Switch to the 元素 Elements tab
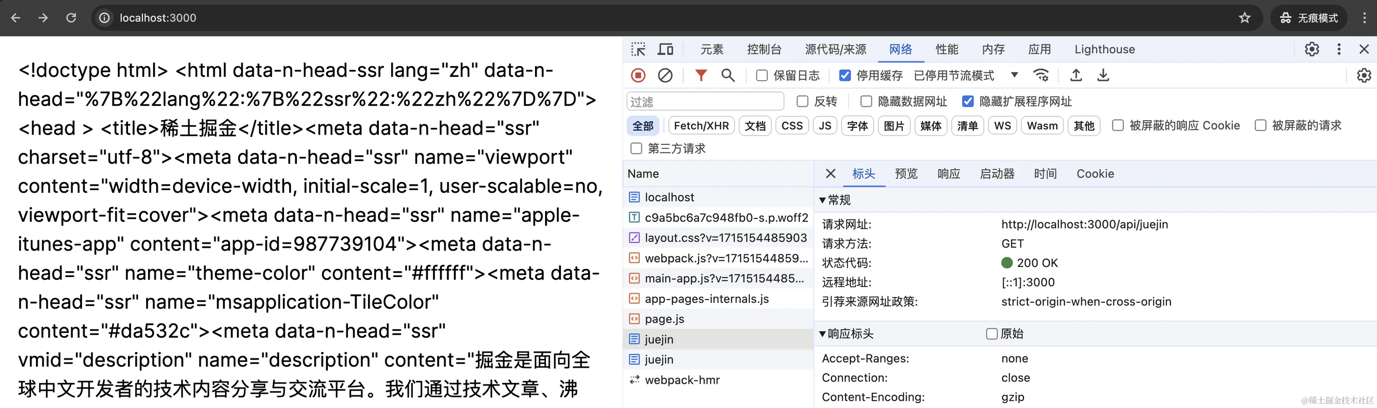This screenshot has height=408, width=1377. point(712,49)
